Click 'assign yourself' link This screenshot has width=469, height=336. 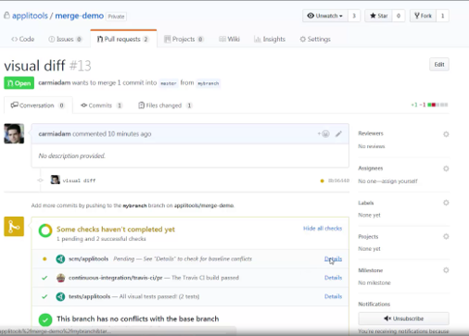click(x=399, y=181)
